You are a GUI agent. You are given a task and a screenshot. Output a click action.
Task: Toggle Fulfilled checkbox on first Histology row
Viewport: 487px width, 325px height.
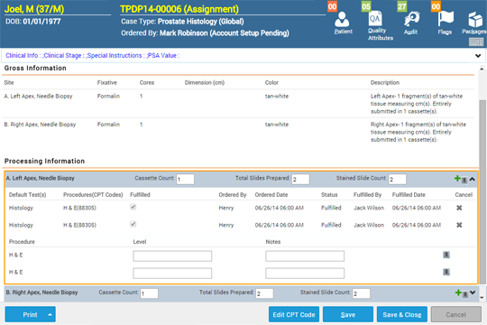tap(133, 207)
